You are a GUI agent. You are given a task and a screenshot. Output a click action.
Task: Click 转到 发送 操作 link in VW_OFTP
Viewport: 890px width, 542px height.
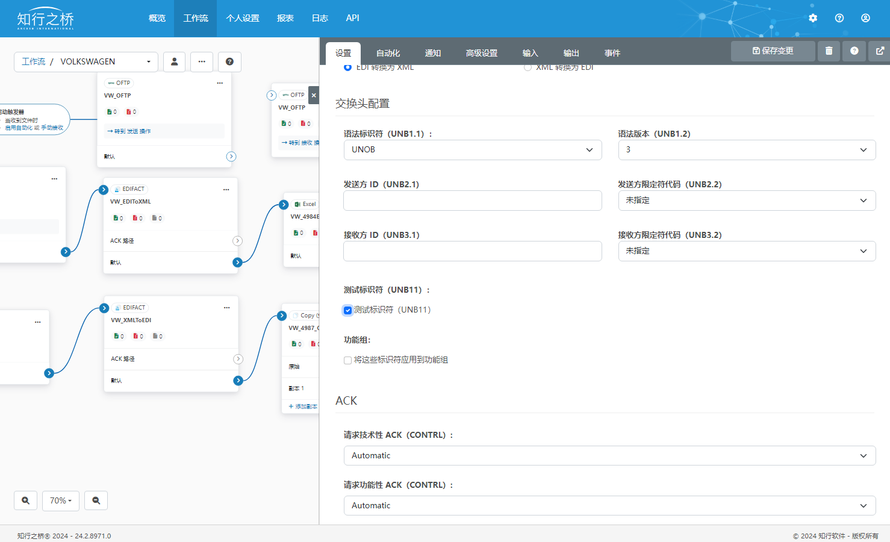click(x=129, y=131)
